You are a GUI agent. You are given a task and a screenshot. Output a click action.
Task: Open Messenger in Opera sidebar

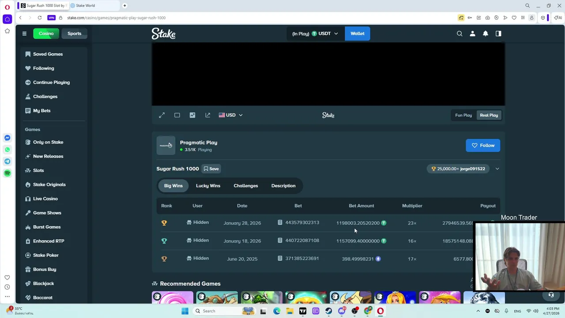[7, 138]
